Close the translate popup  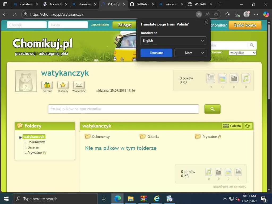pyautogui.click(x=206, y=22)
